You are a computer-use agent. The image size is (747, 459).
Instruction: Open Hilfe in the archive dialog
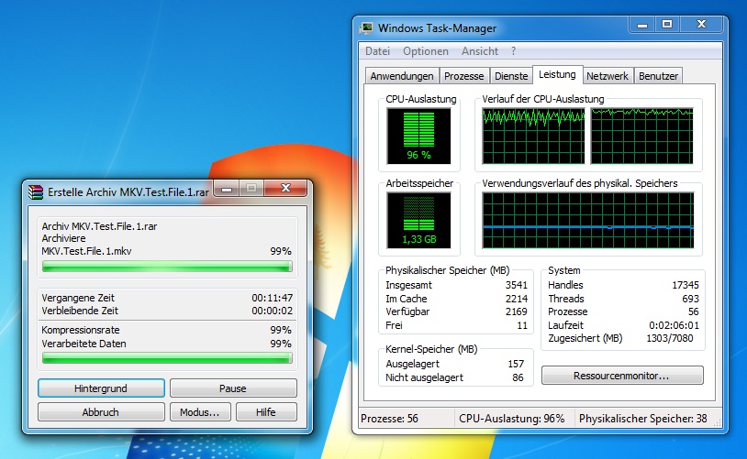[266, 412]
